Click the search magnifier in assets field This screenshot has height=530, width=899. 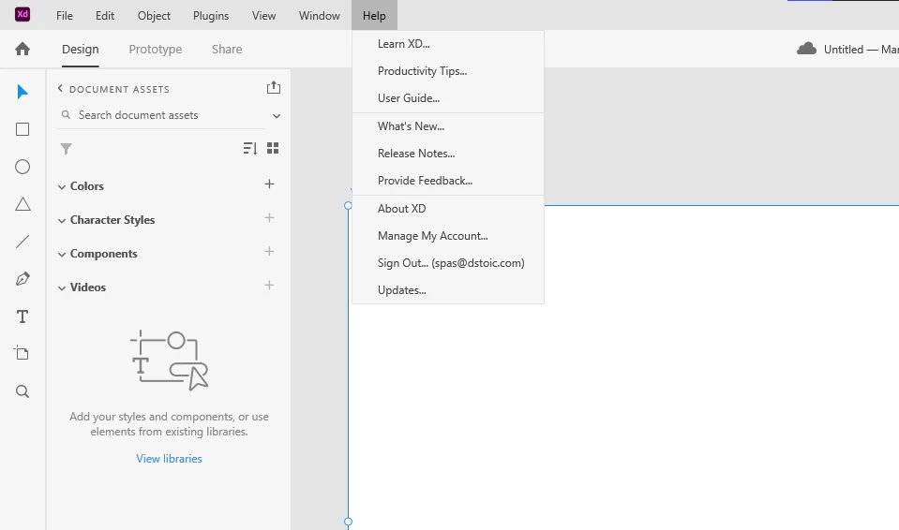tap(66, 114)
